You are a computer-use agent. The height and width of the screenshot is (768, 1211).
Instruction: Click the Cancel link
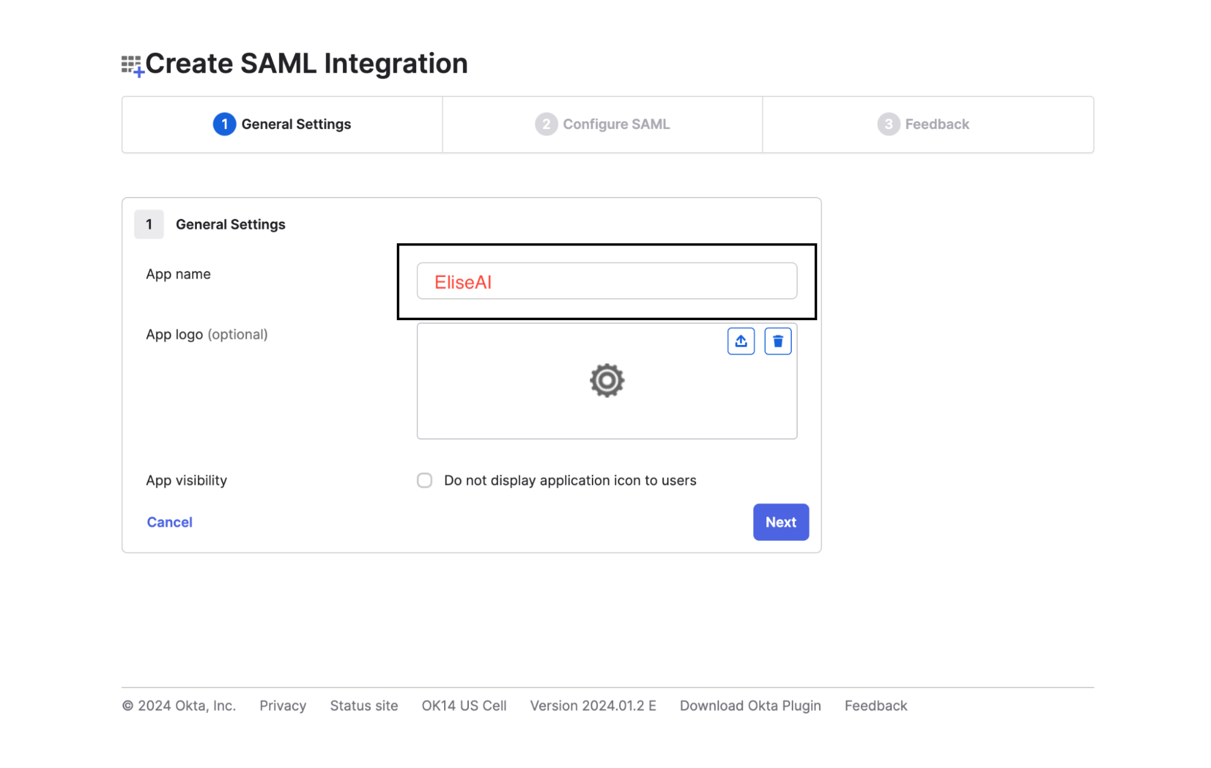tap(169, 522)
